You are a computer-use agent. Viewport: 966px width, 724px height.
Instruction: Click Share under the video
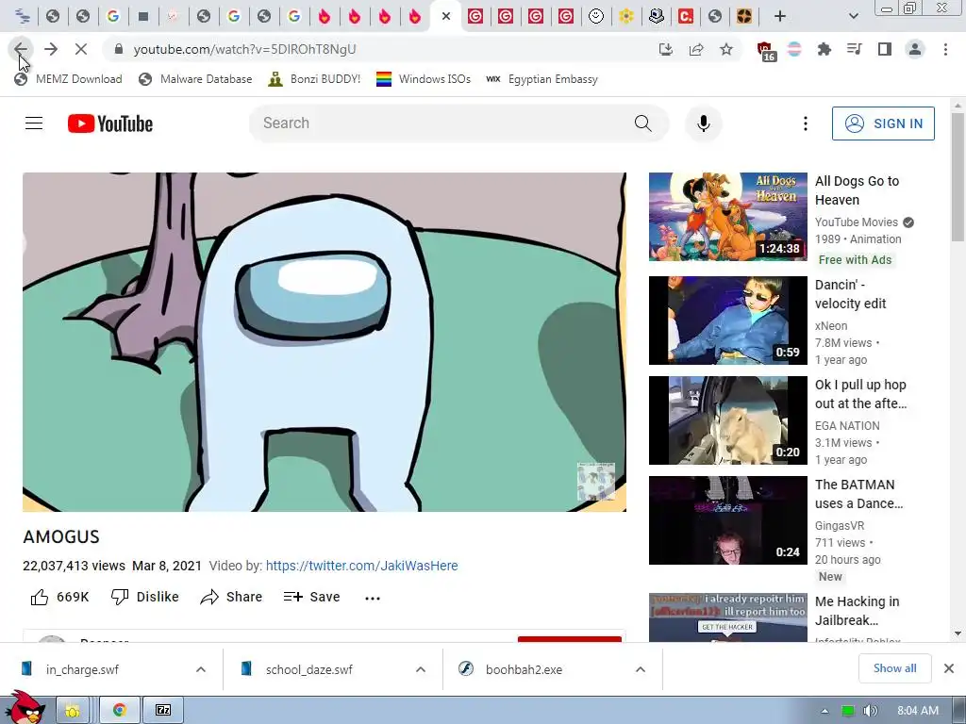point(231,597)
